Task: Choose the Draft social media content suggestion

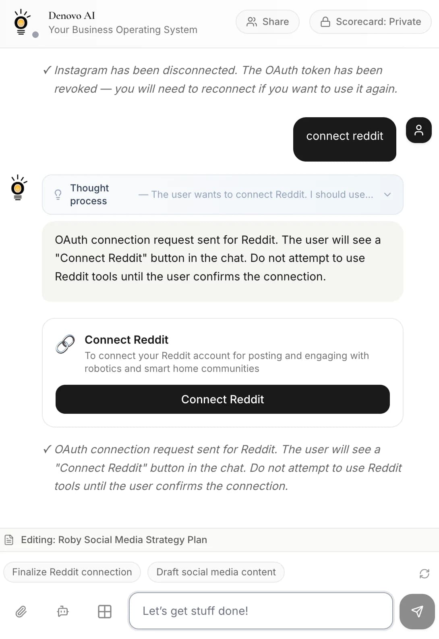Action: point(216,572)
